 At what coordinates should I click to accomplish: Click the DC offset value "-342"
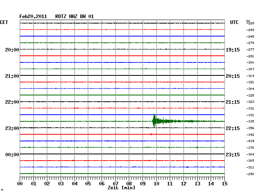click(250, 135)
